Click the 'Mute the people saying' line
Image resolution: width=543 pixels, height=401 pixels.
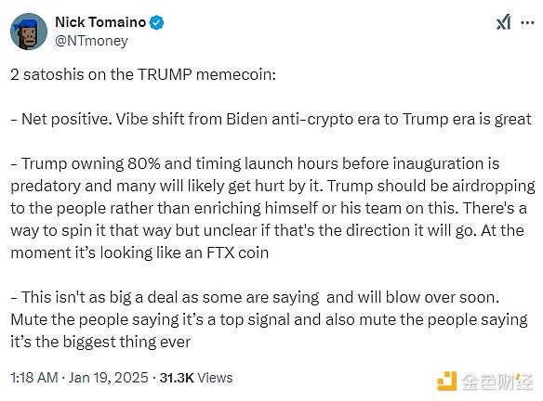click(269, 319)
